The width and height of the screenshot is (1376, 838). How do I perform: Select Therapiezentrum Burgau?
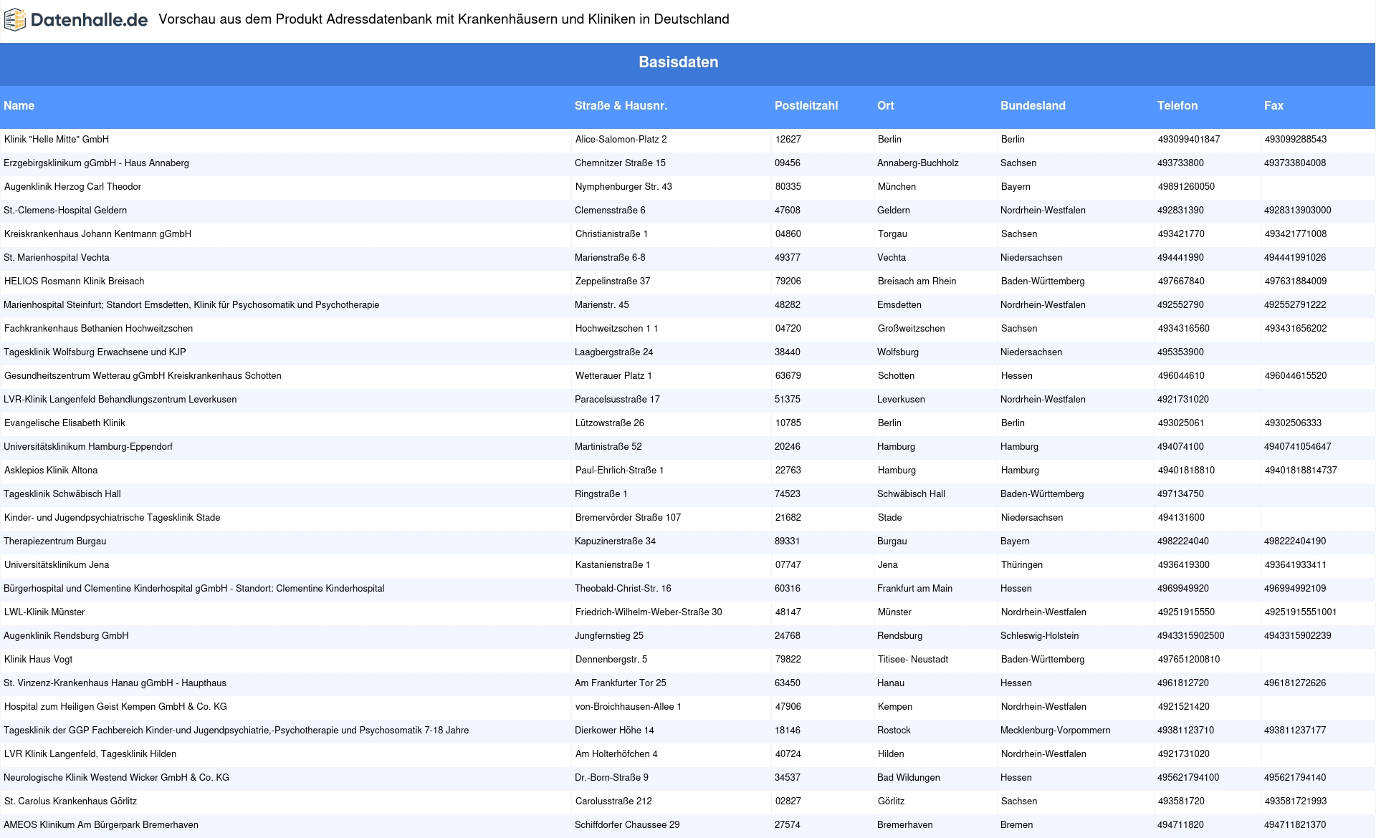[54, 541]
